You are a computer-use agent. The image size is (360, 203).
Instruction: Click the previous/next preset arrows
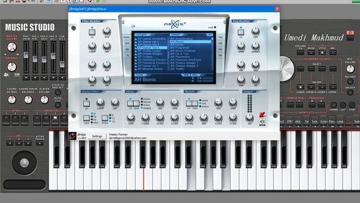click(x=186, y=75)
